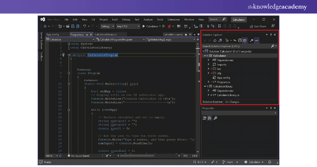Toggle Categorized view in Properties panel
The width and height of the screenshot is (317, 167).
click(205, 118)
